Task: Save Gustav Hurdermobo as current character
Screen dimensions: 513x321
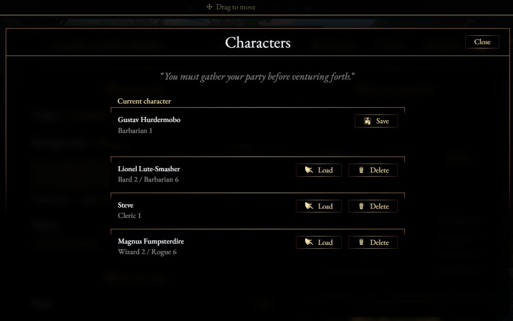Action: [376, 121]
